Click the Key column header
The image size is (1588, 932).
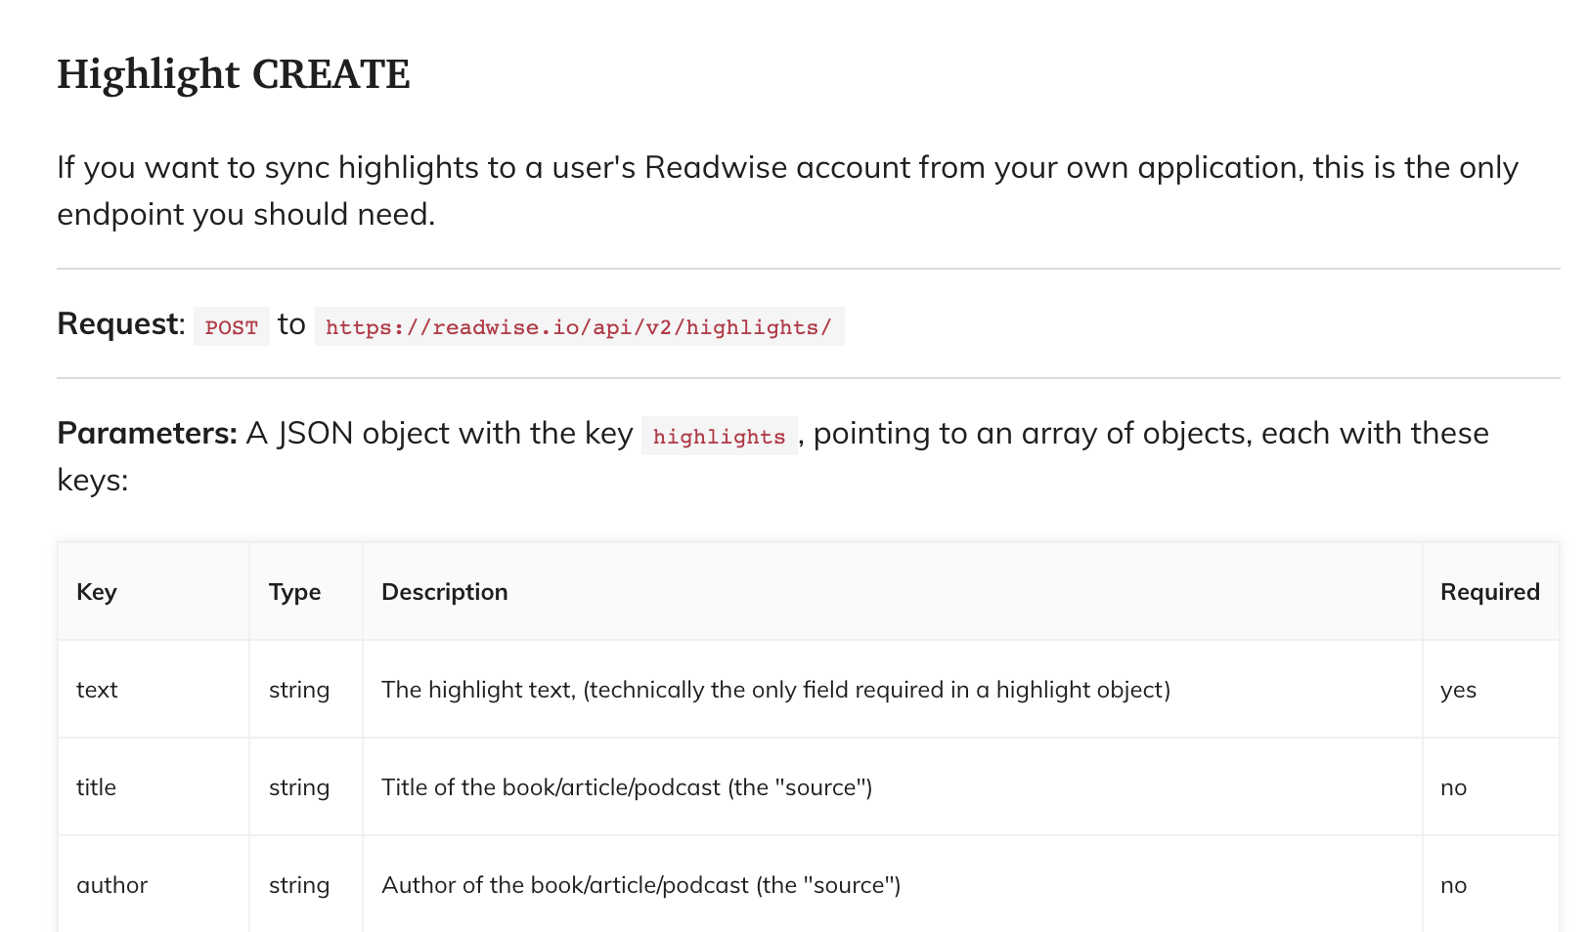[97, 592]
